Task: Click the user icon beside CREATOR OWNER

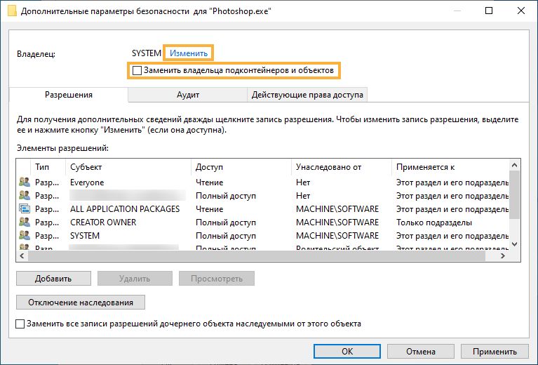Action: (25, 223)
